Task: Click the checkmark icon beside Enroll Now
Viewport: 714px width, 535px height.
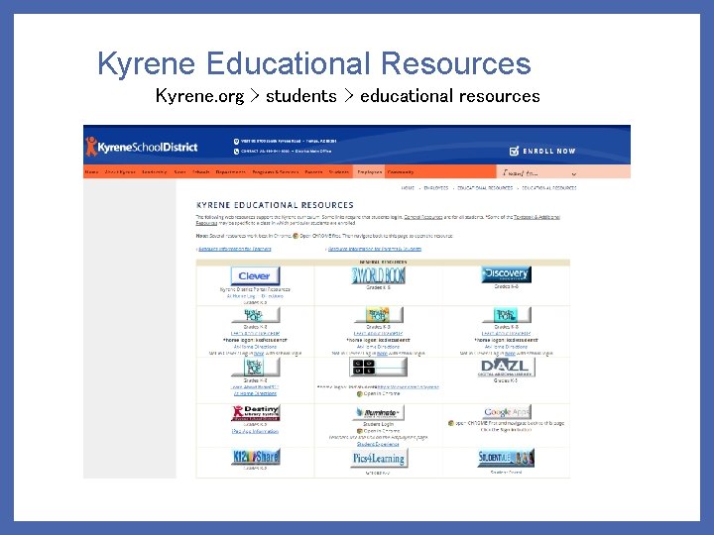Action: click(514, 151)
